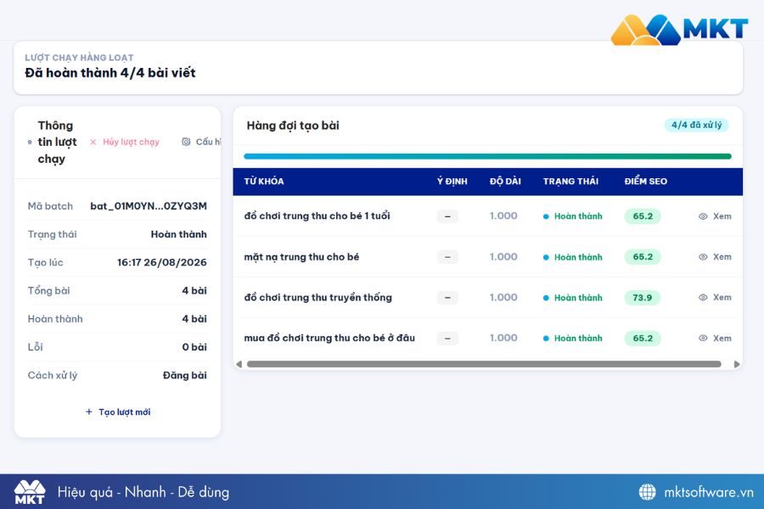Click the 4/4 đã xử lý badge
Viewport: 764px width, 509px height.
pos(696,125)
